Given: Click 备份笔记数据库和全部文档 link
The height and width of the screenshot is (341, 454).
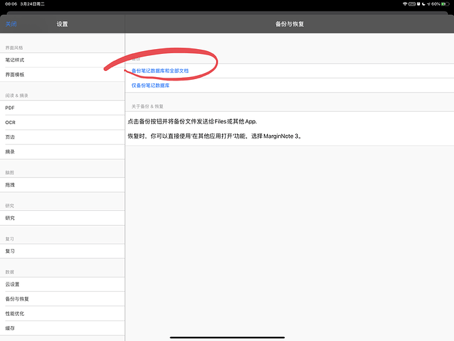Looking at the screenshot, I should pyautogui.click(x=160, y=71).
